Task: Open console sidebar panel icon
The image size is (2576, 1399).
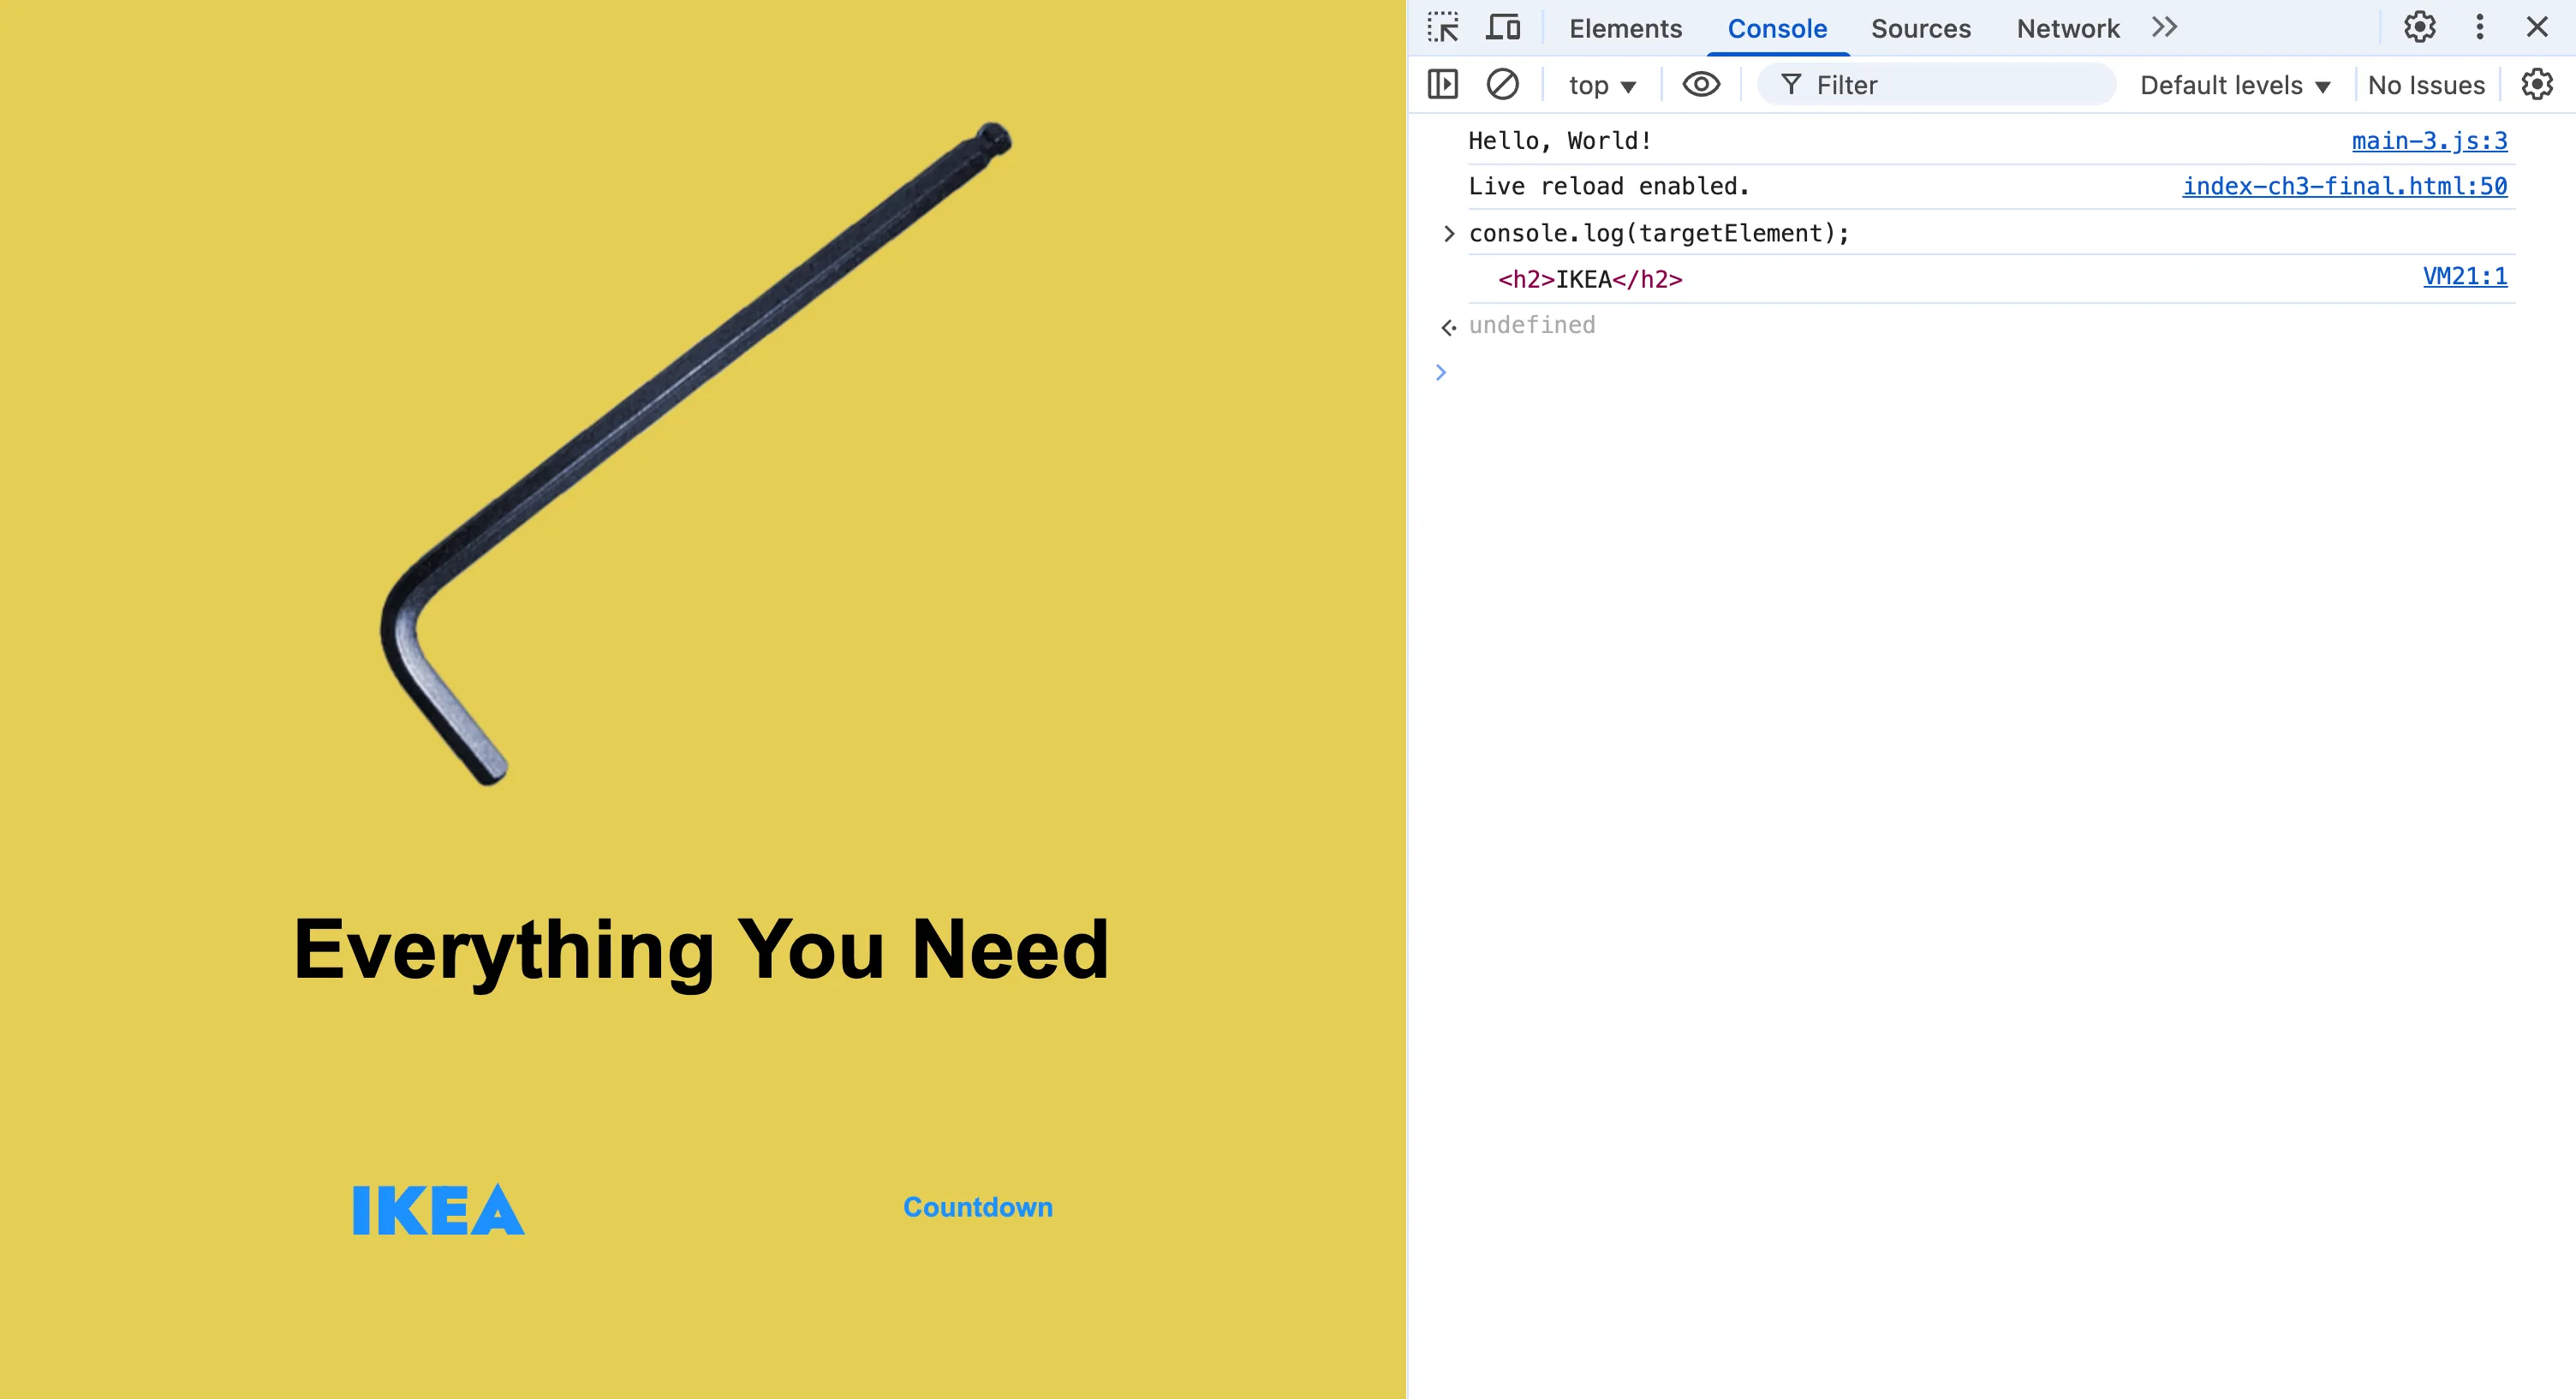Action: [x=1441, y=84]
